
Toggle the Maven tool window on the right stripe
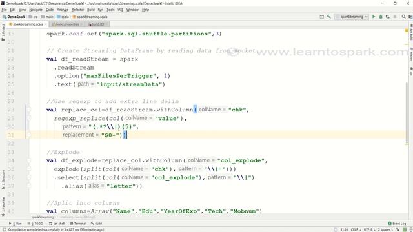411,54
